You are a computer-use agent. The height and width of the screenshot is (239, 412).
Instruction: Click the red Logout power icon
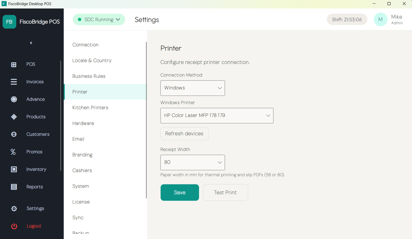point(14,226)
